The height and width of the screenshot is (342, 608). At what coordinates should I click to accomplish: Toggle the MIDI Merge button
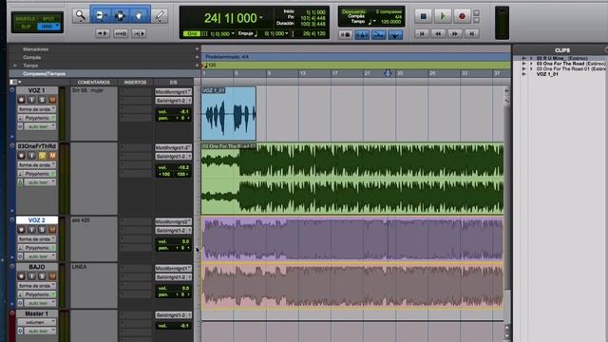(395, 35)
